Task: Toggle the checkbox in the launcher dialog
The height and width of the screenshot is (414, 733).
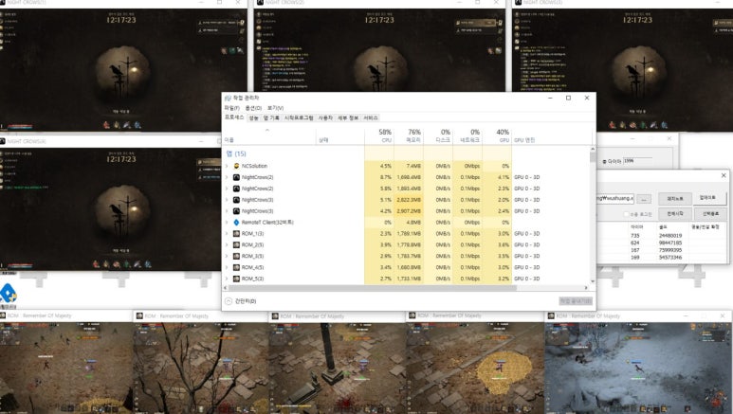Action: [x=627, y=214]
